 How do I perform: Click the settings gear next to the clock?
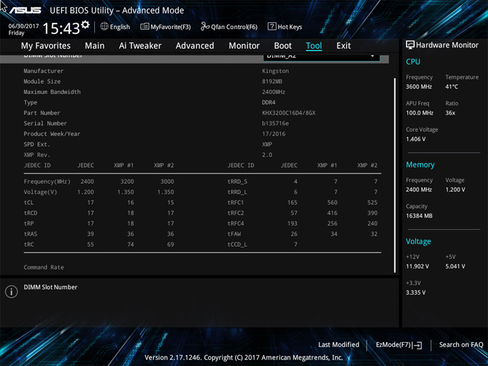point(85,24)
